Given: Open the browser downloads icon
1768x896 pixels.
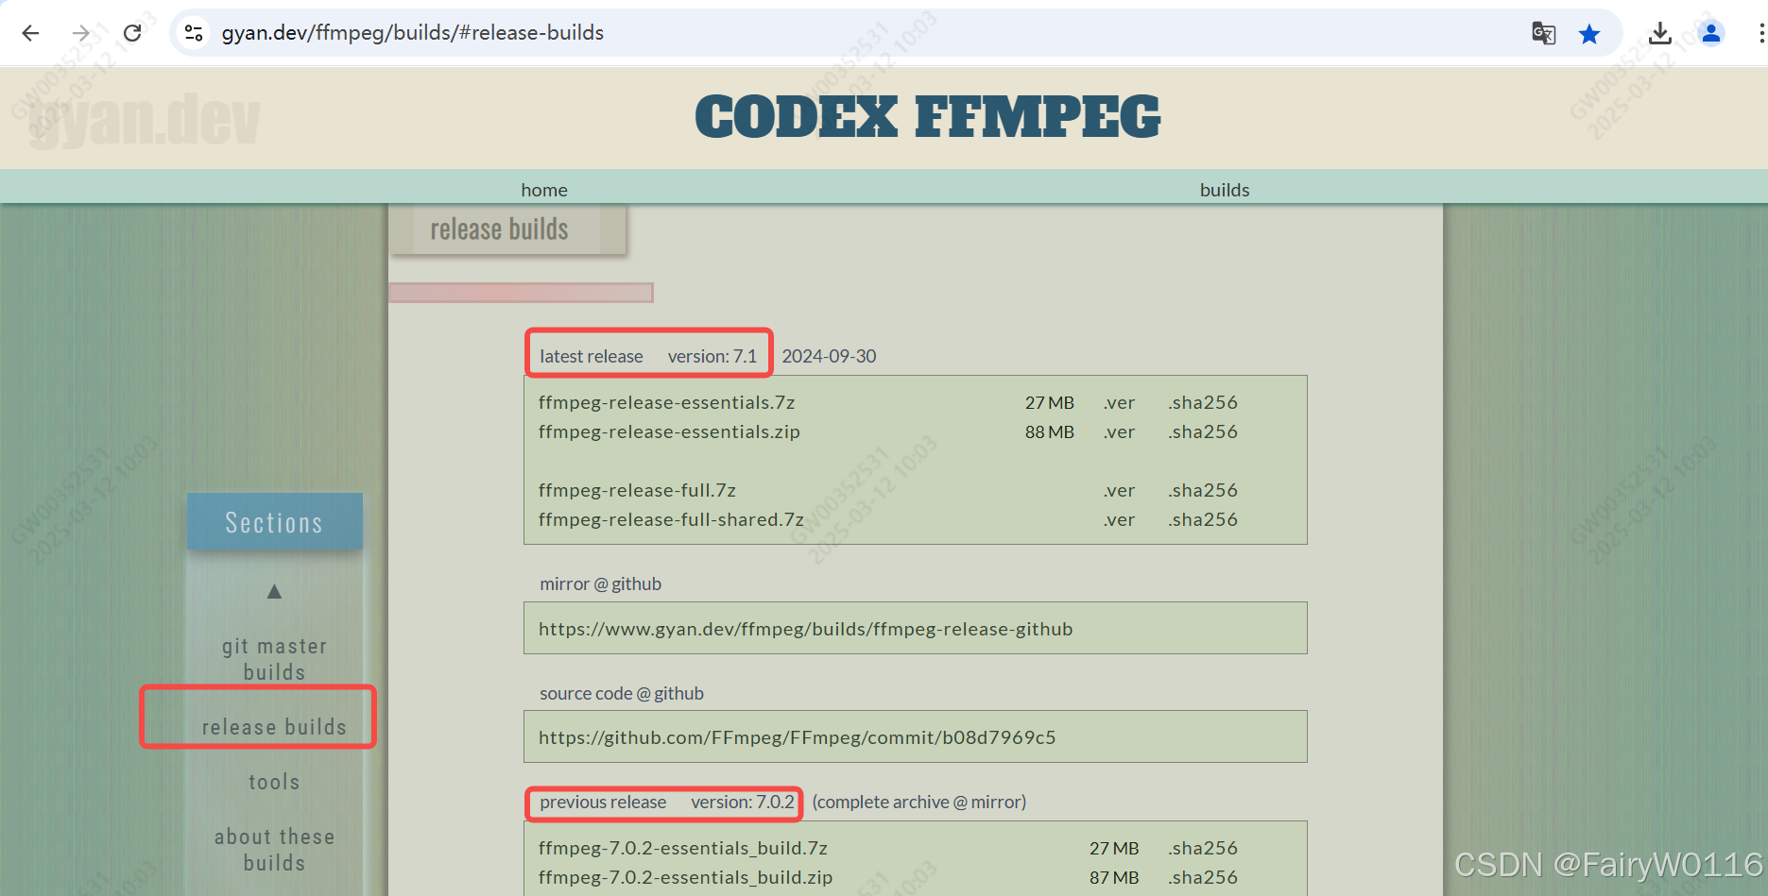Looking at the screenshot, I should (1659, 33).
